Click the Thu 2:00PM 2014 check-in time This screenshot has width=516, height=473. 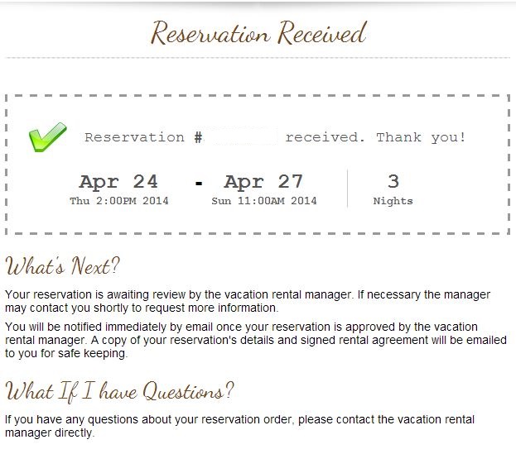118,201
